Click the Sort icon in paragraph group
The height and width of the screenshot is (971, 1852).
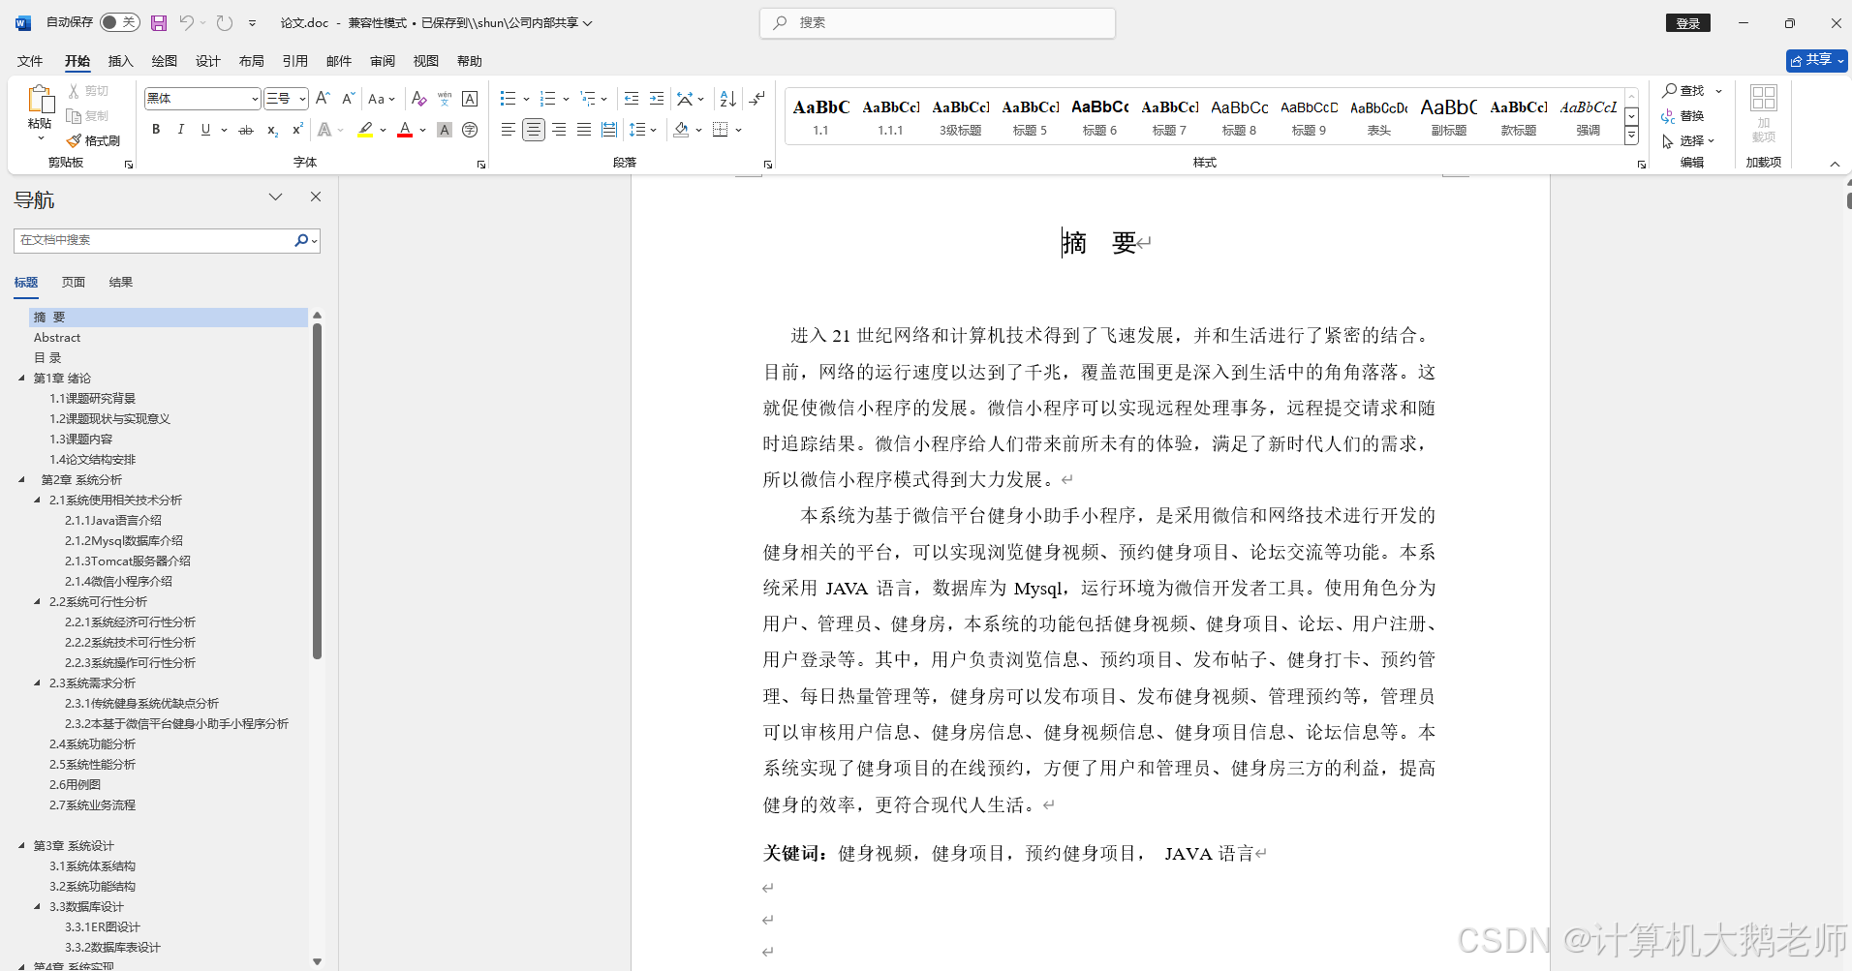pyautogui.click(x=728, y=99)
